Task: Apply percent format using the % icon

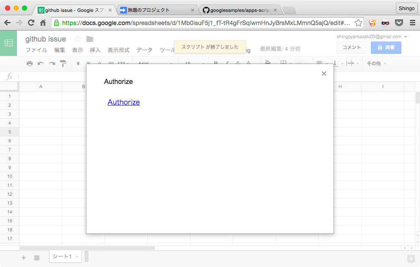Action: tap(89, 63)
